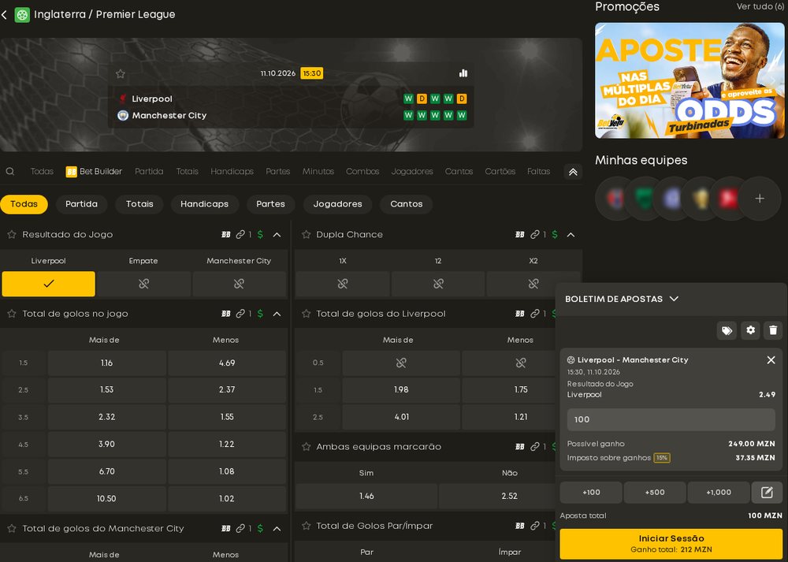The width and height of the screenshot is (788, 562).
Task: Switch to the Bet Builder tab
Action: pyautogui.click(x=94, y=171)
